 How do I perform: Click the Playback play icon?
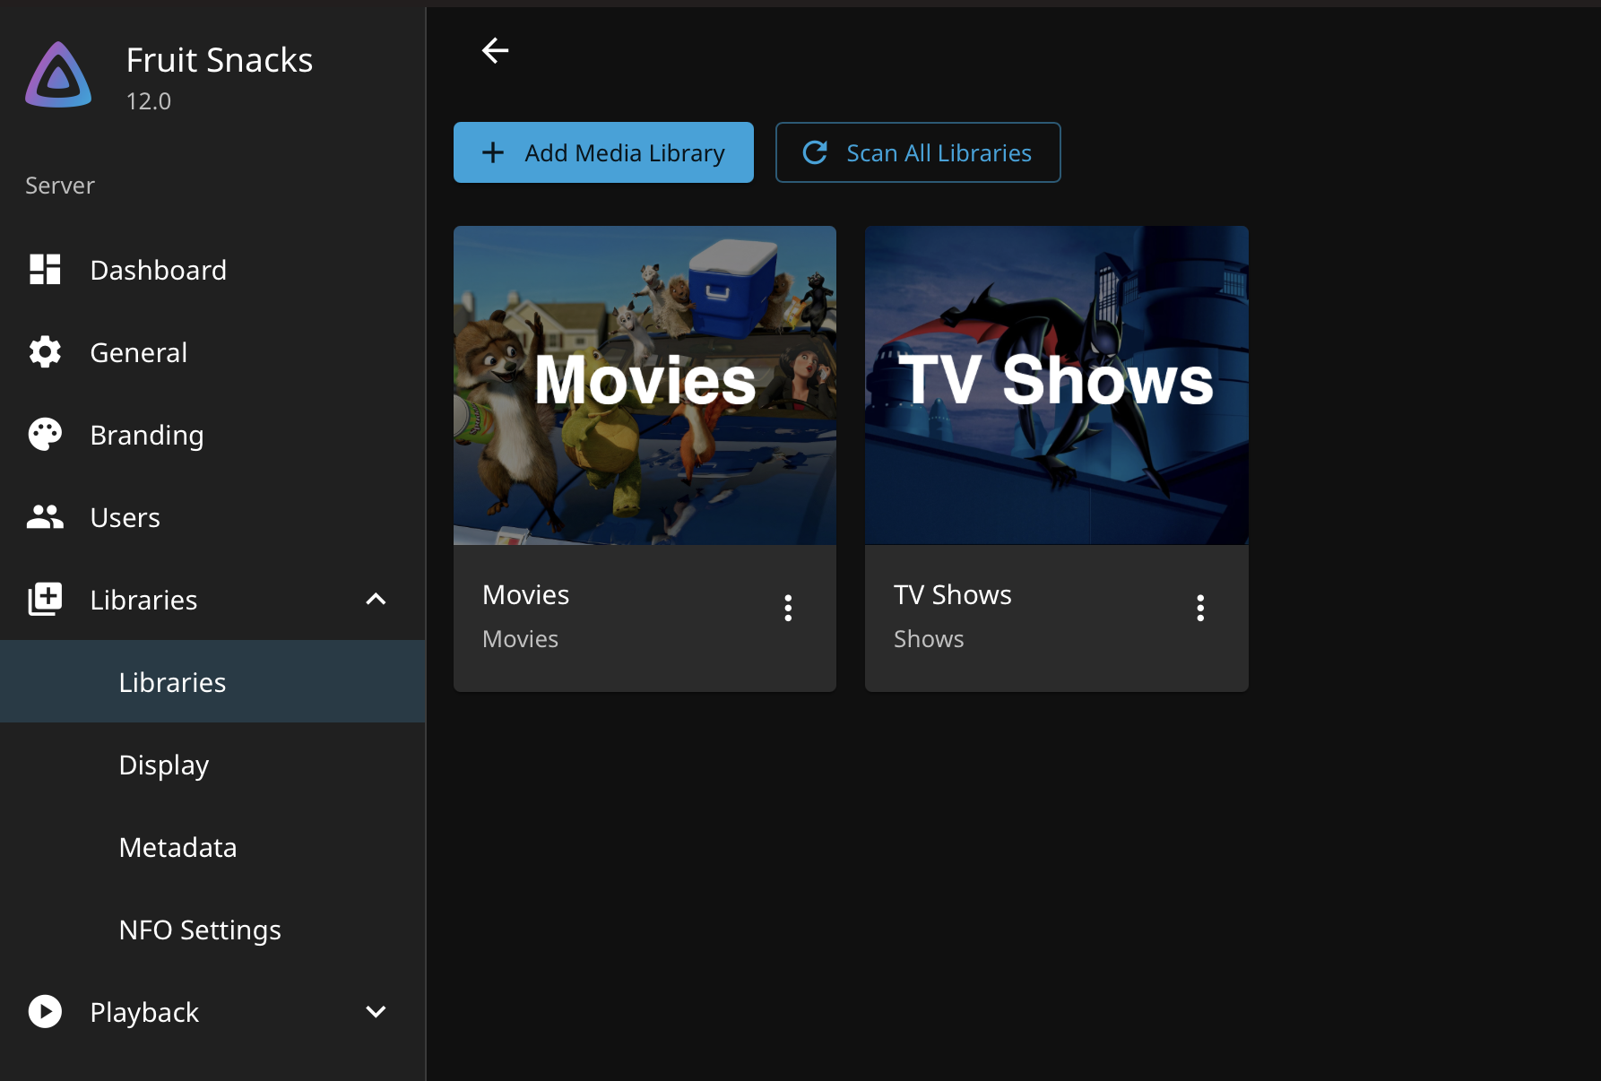[x=45, y=1012]
